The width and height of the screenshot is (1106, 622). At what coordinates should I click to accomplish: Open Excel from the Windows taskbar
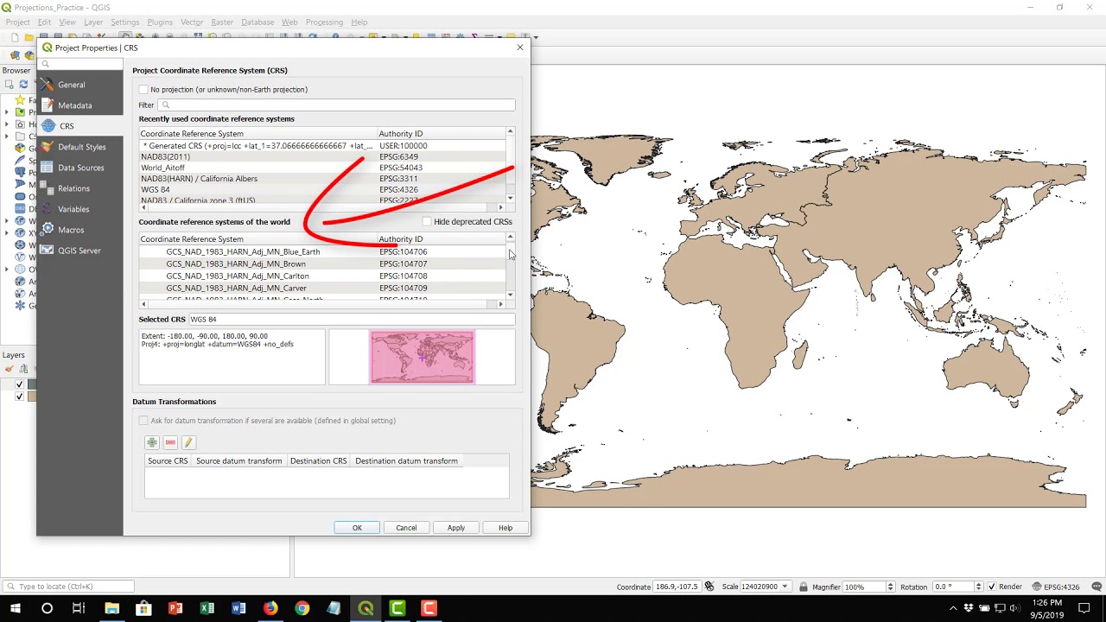click(x=207, y=608)
